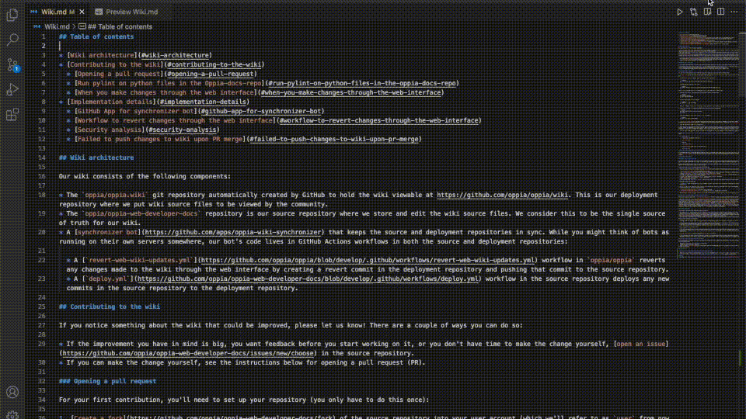This screenshot has height=419, width=746.
Task: Open Run and Debug view
Action: click(x=12, y=89)
